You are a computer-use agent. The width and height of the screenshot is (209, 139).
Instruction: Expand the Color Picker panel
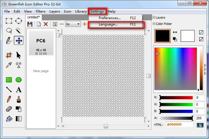[x=154, y=24]
